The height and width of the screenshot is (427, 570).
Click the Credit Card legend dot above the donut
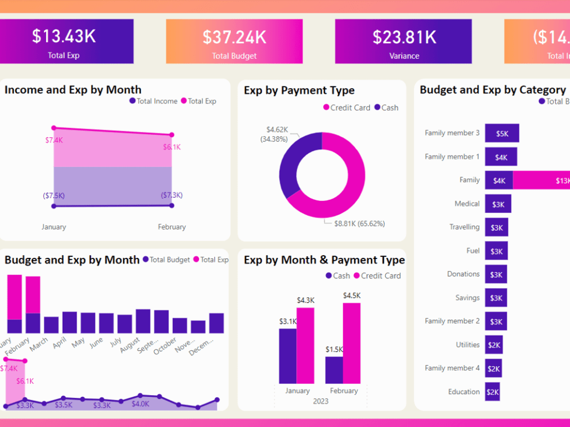click(326, 107)
